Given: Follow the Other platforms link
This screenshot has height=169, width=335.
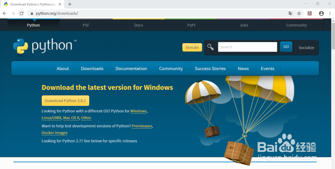Looking at the screenshot, I should [x=86, y=118].
